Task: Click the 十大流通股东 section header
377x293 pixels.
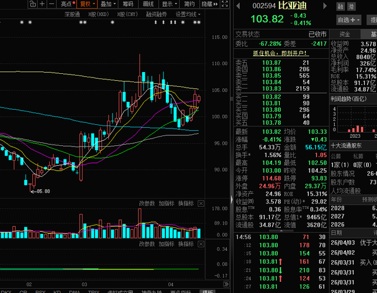Action: 346,146
